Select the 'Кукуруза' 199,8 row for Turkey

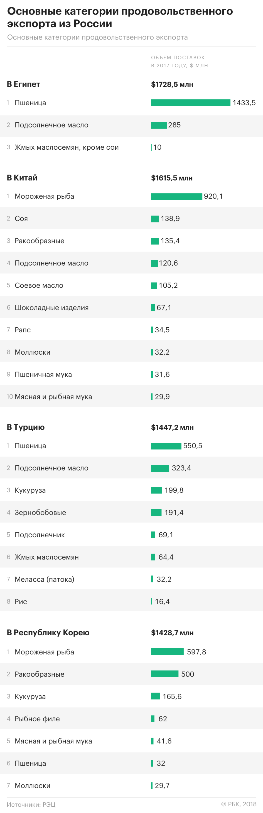click(131, 490)
